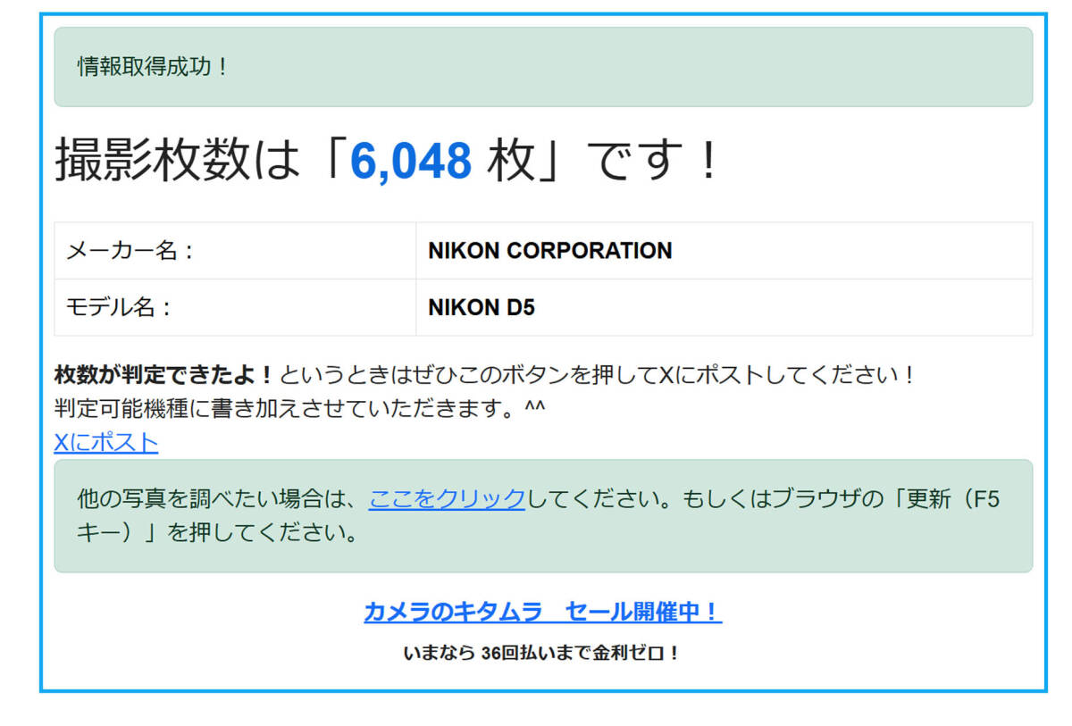Click 'いまなら 36回払いまで金利ゼロ！' text
Viewport: 1072px width, 726px height.
click(542, 653)
